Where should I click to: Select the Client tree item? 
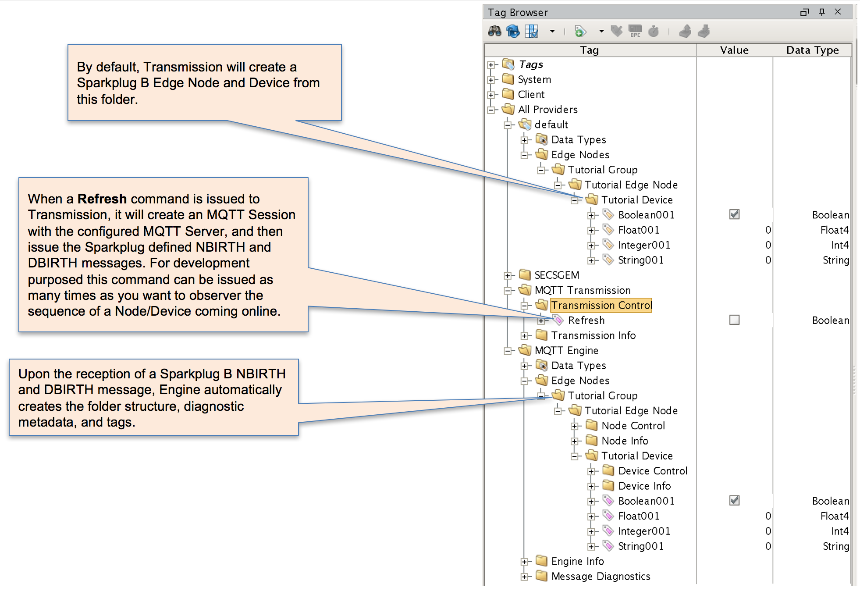coord(531,95)
